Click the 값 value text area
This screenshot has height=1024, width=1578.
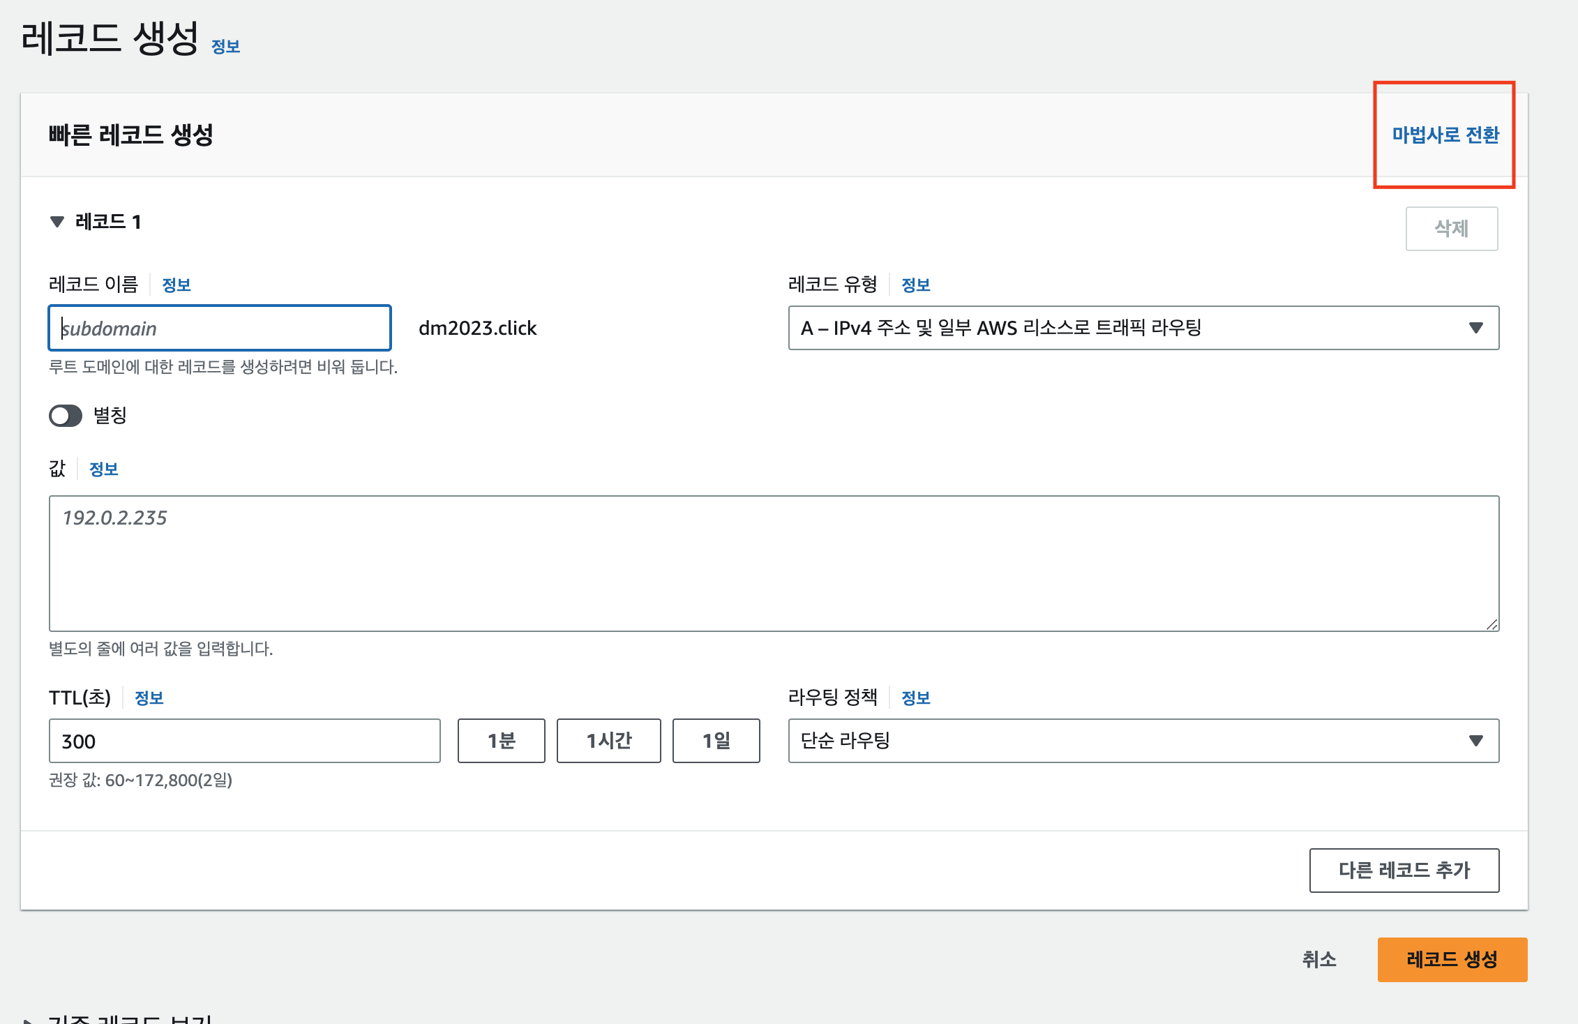(773, 563)
